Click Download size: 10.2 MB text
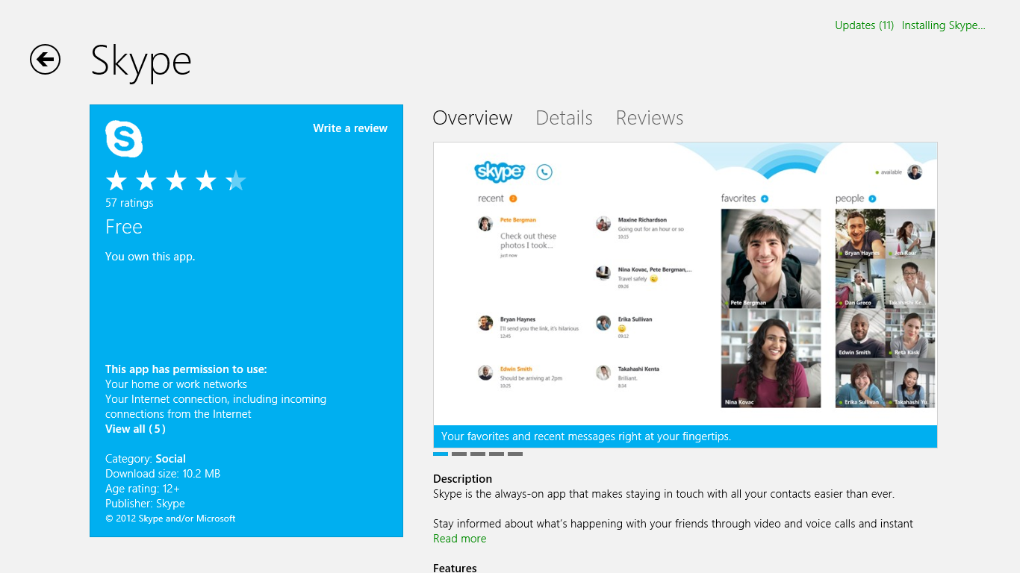1020x573 pixels. (163, 474)
